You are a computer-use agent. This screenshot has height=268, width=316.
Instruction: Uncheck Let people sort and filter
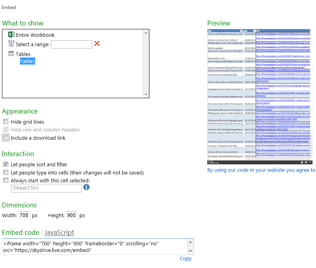[x=5, y=164]
